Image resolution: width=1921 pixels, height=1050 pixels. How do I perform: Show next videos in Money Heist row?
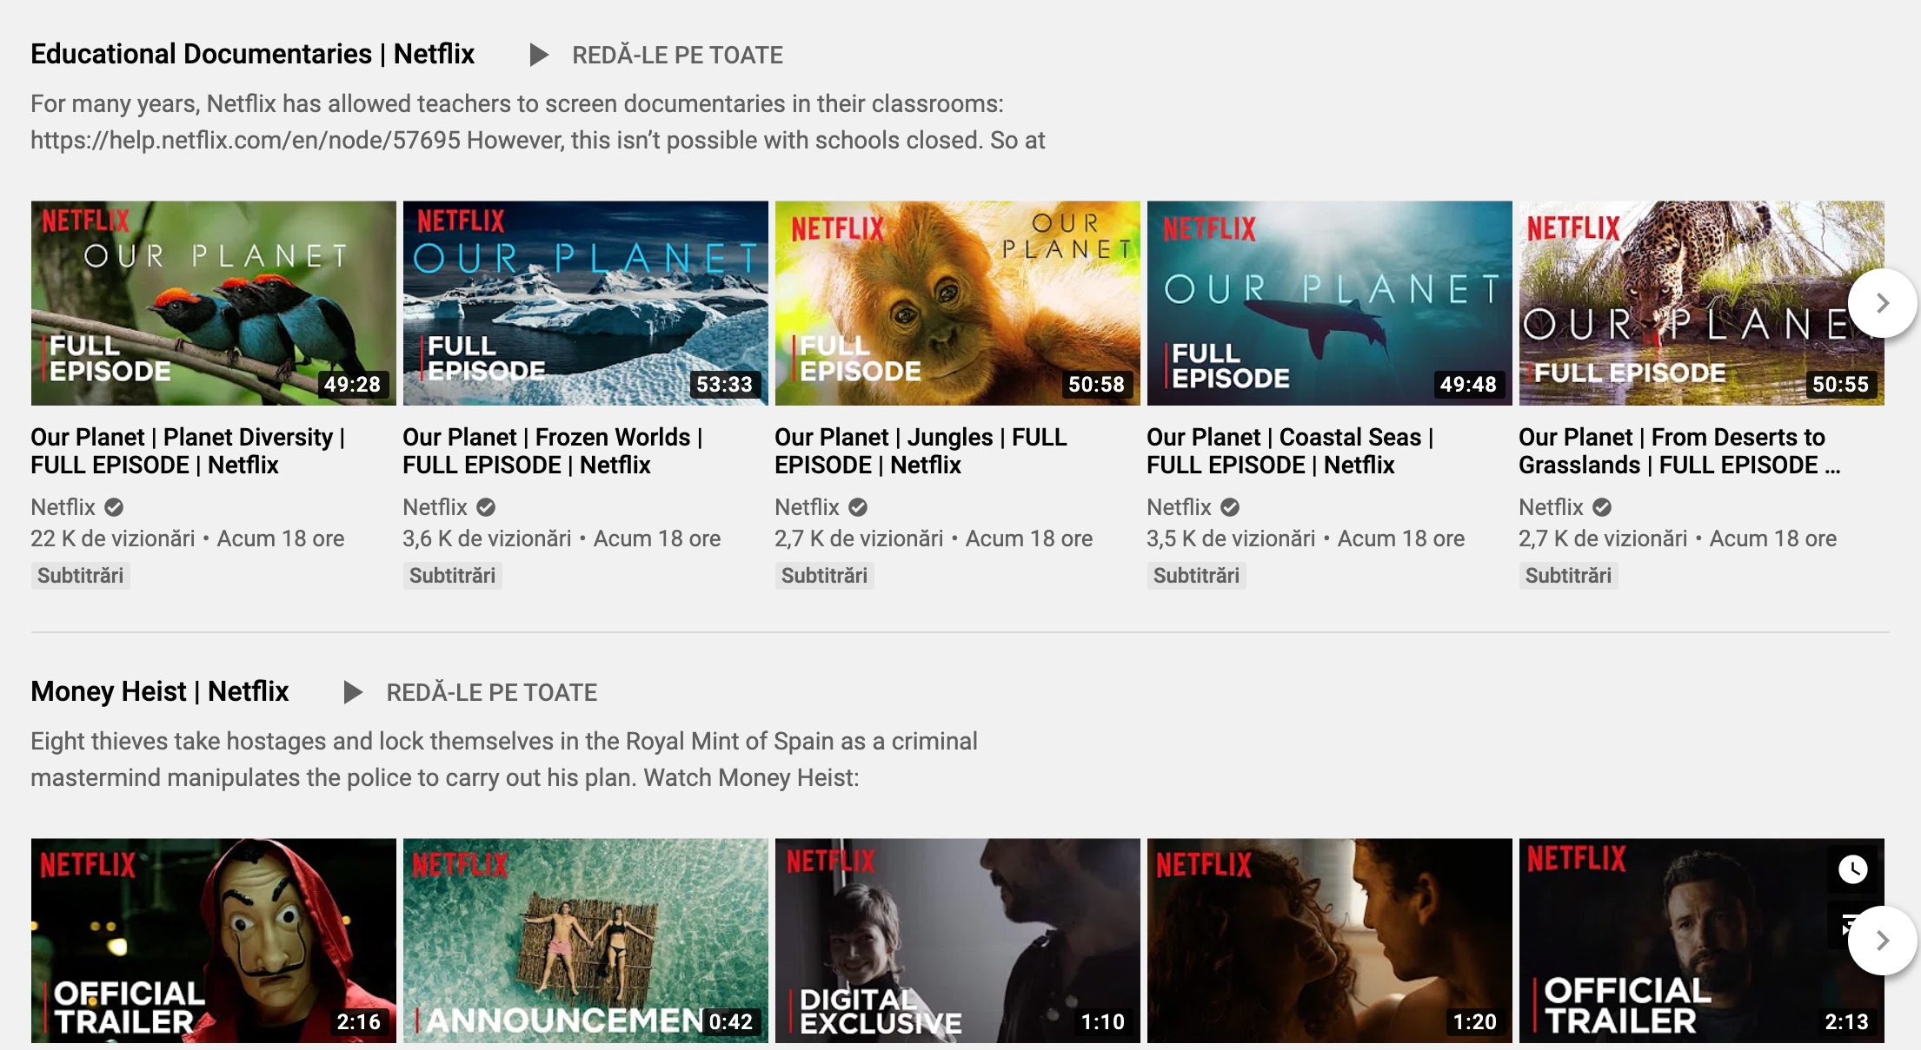point(1882,941)
